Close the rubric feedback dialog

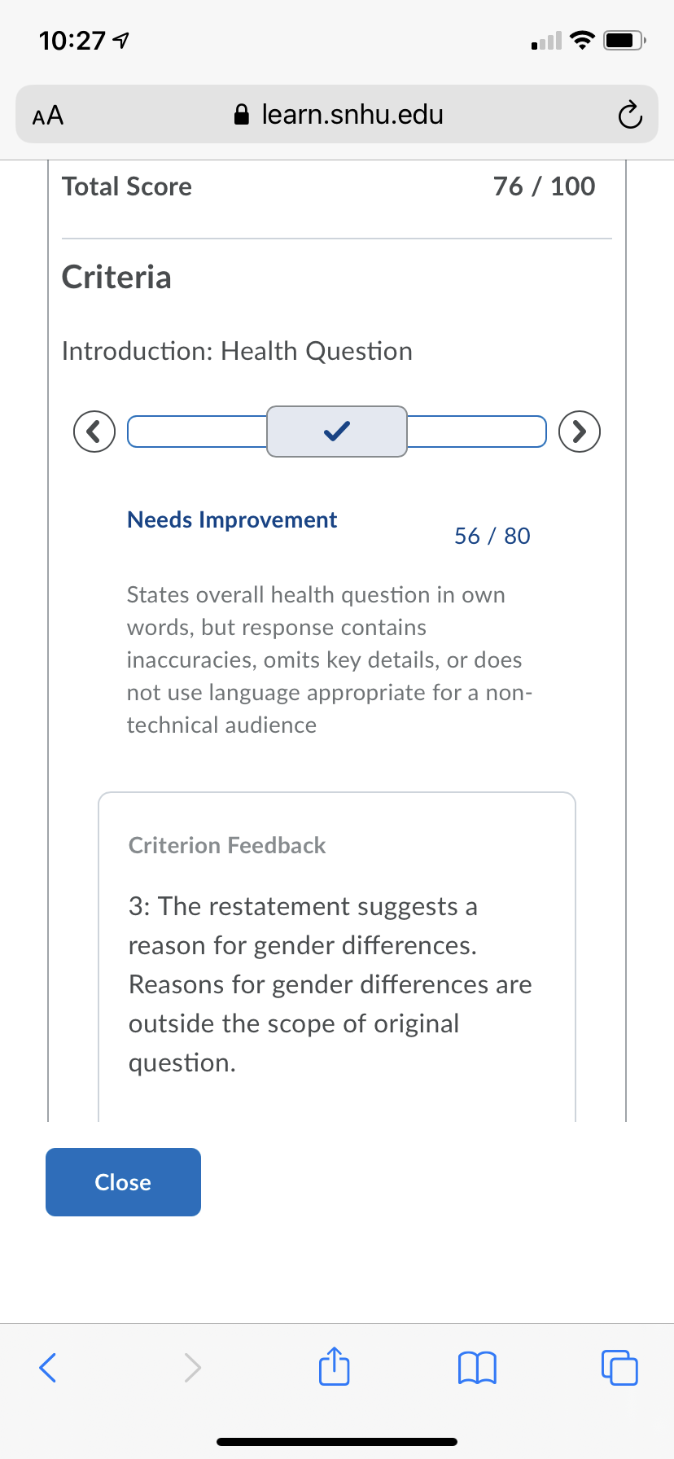(x=123, y=1182)
